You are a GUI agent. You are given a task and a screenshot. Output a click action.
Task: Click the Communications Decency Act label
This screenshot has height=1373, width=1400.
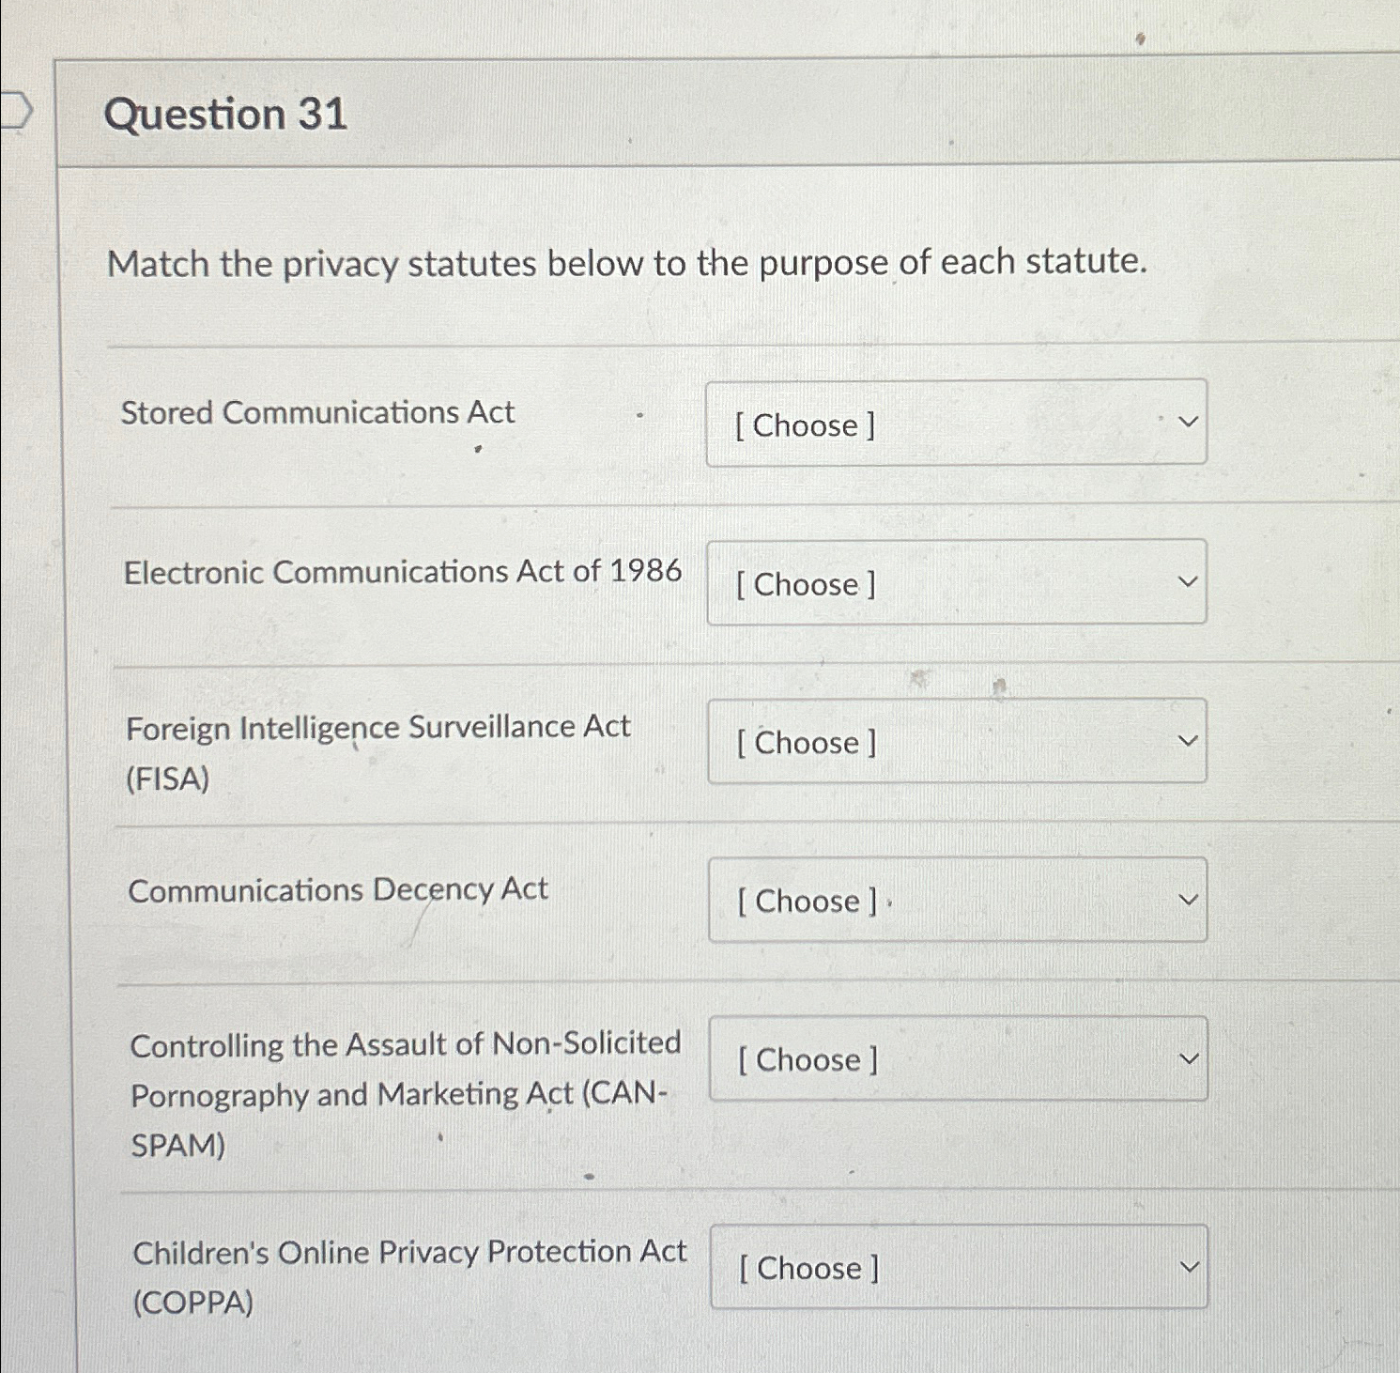[336, 888]
